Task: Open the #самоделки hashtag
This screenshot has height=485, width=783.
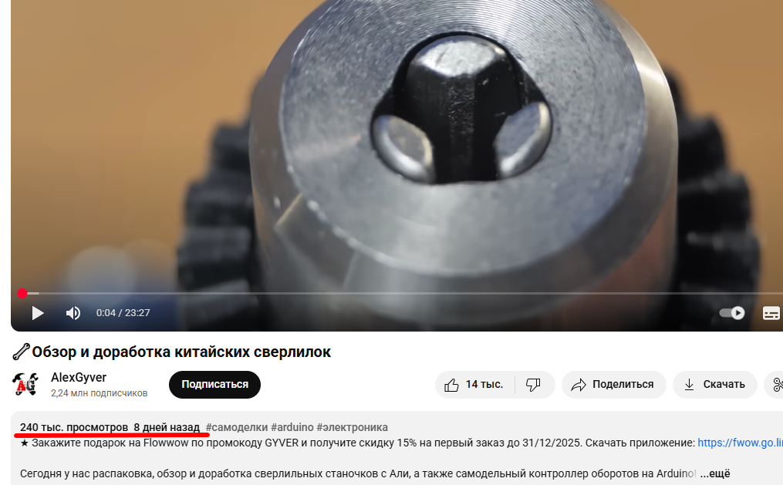Action: click(x=237, y=428)
